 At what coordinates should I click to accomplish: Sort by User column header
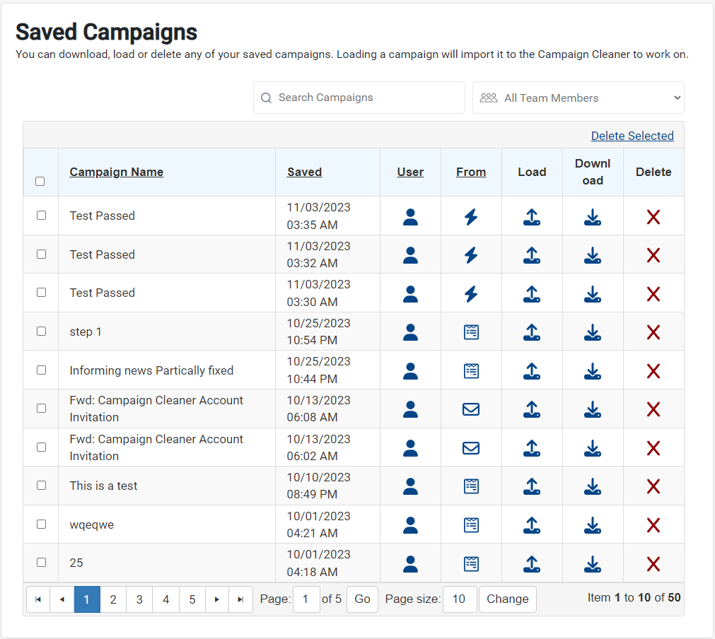coord(410,172)
